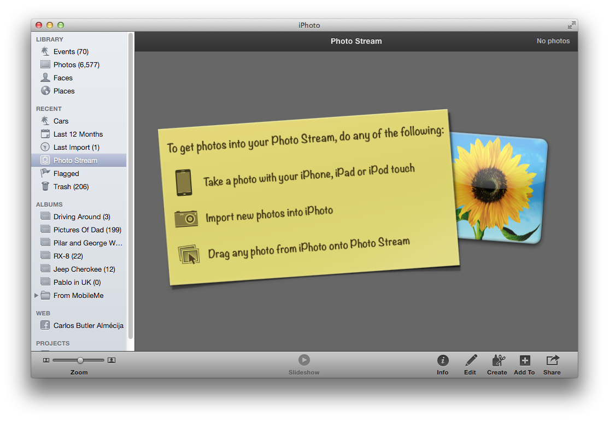609x421 pixels.
Task: Click the camera icon on the note
Action: [x=186, y=219]
